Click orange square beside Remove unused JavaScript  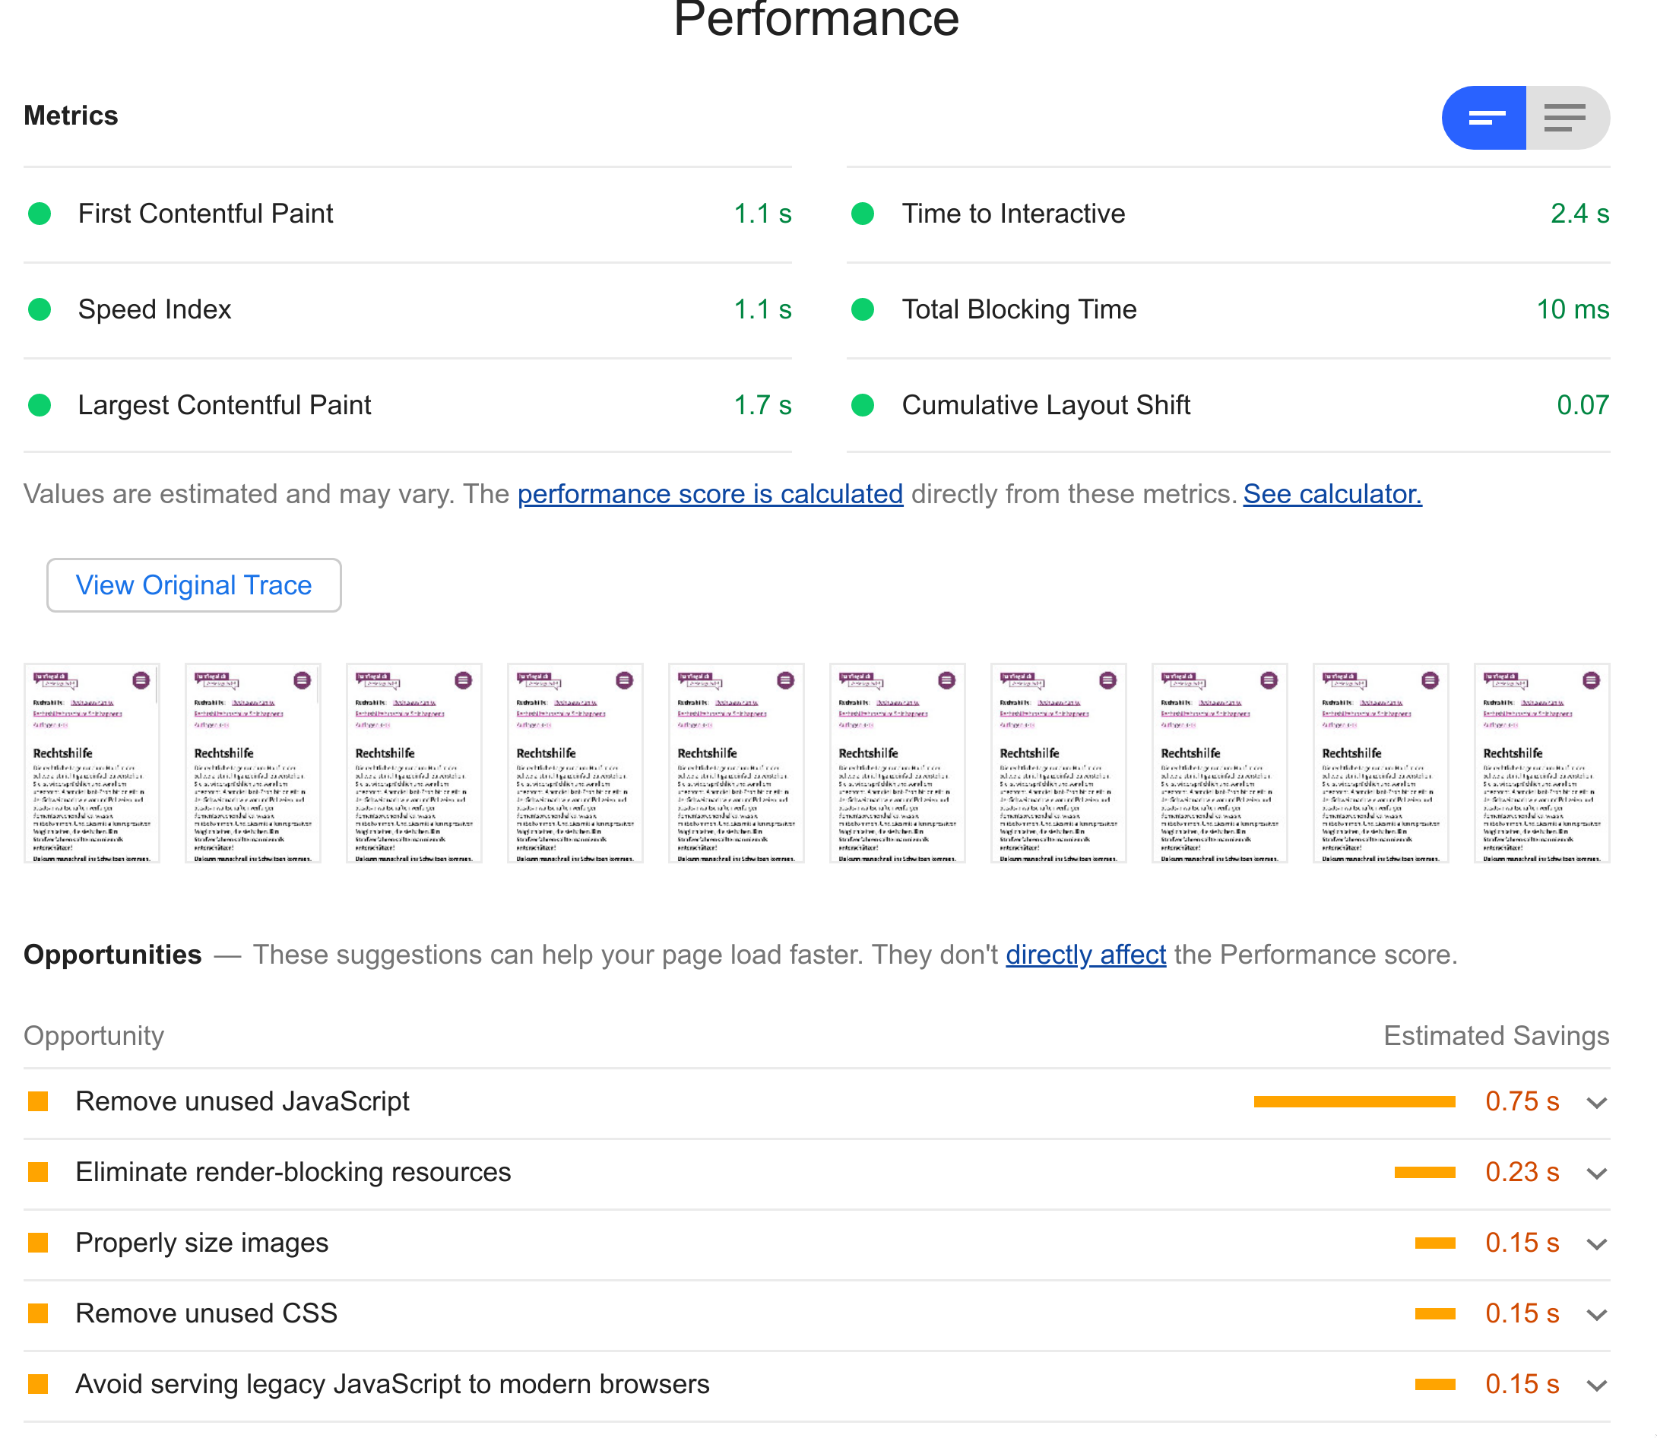coord(38,1102)
